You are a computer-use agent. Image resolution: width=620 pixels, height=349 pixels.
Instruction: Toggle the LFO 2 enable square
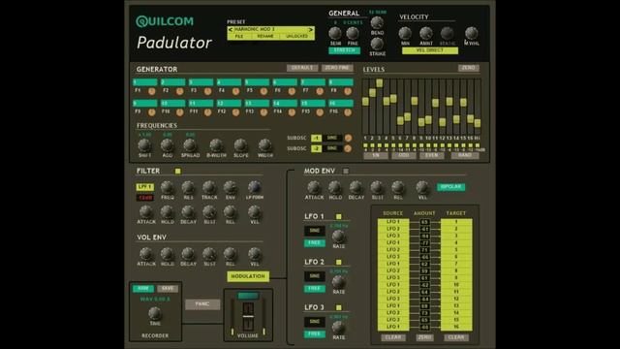pyautogui.click(x=338, y=262)
